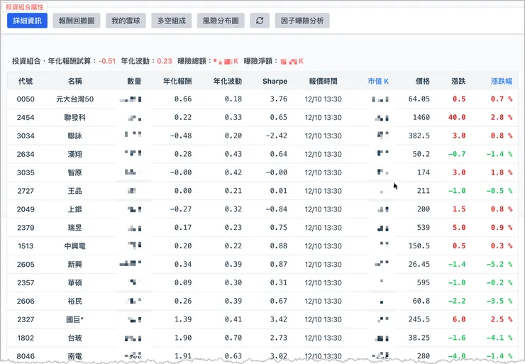Click the 瑞昱 name cell
Viewport: 525px width, 364px height.
coord(74,228)
